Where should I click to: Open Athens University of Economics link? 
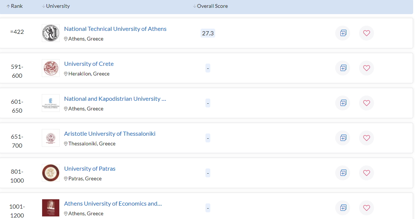point(113,204)
